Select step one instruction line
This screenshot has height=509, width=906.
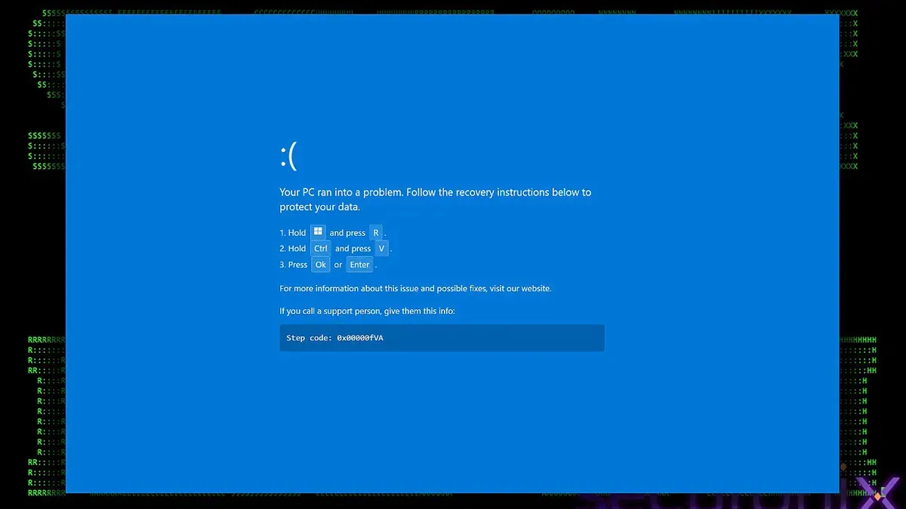[x=332, y=232]
